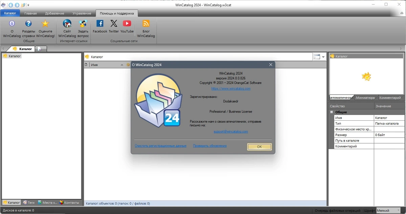Click Дисков в каталоге: 0 status text
The image size is (406, 214).
tap(18, 210)
